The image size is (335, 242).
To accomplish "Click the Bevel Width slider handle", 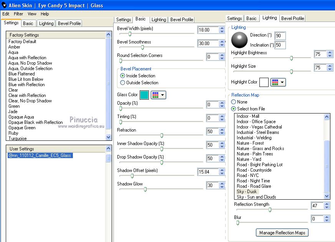I will click(x=130, y=34).
